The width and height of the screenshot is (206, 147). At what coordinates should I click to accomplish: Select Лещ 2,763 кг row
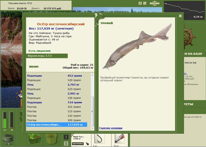point(57,85)
